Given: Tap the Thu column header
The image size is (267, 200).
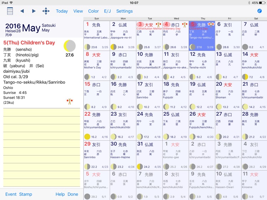Looking at the screenshot, I should (203, 18).
